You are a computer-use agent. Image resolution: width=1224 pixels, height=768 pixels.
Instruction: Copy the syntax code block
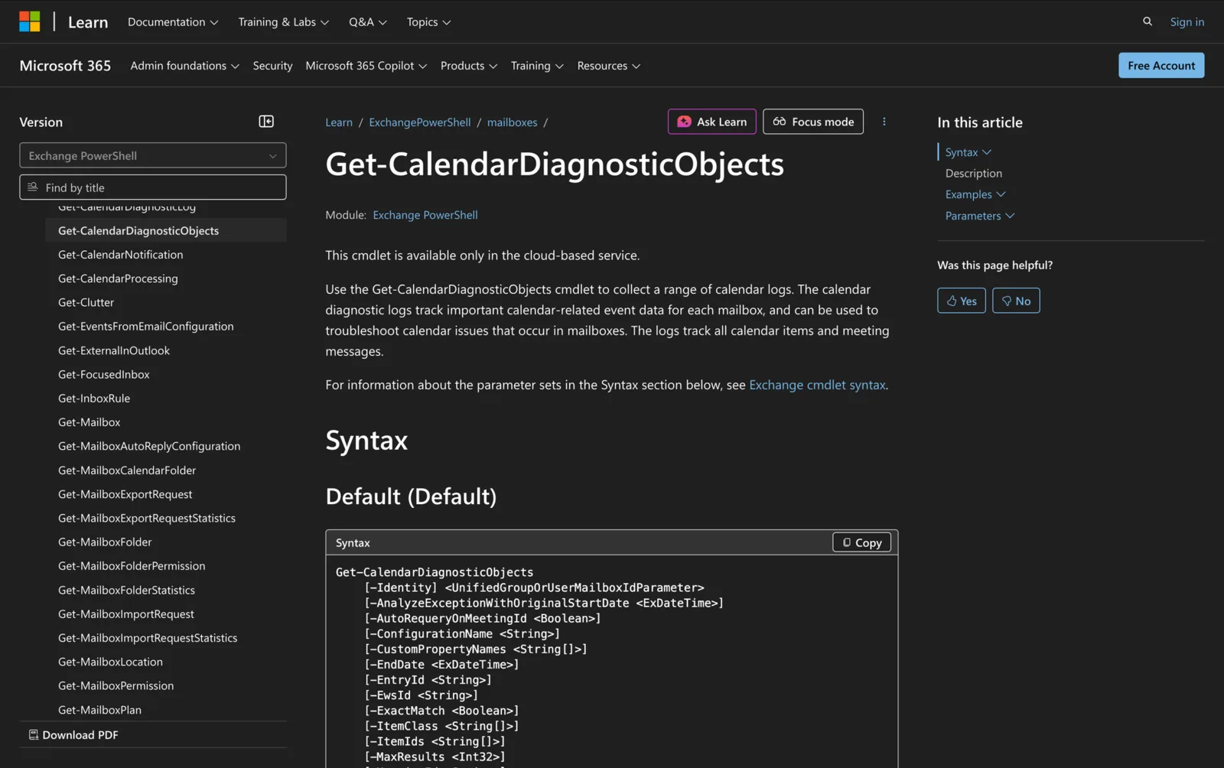click(x=861, y=542)
